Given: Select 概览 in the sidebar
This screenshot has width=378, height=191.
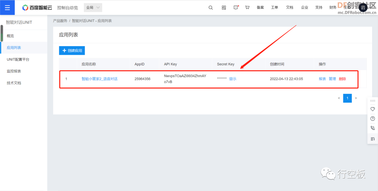Looking at the screenshot, I should tap(24, 36).
